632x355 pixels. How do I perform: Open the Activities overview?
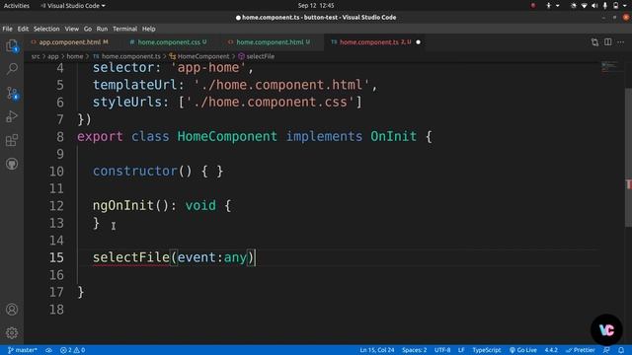point(17,6)
